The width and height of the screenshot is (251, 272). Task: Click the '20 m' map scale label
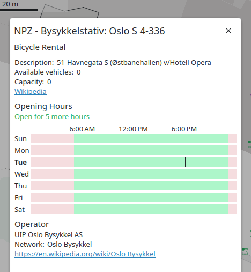tap(10, 4)
